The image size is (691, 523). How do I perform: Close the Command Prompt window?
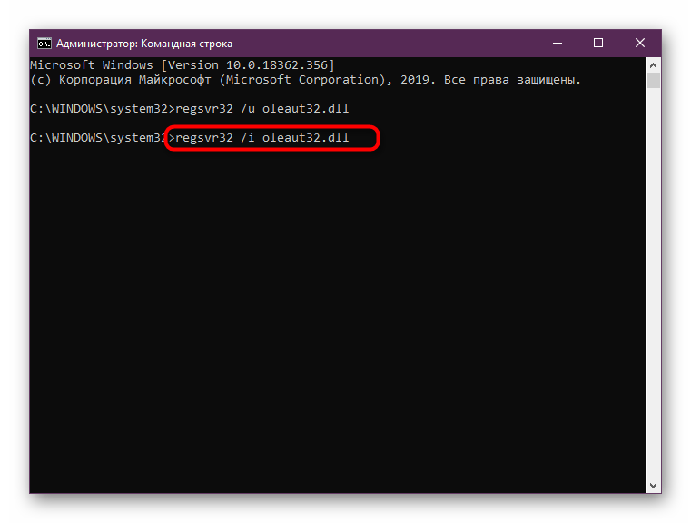[640, 43]
